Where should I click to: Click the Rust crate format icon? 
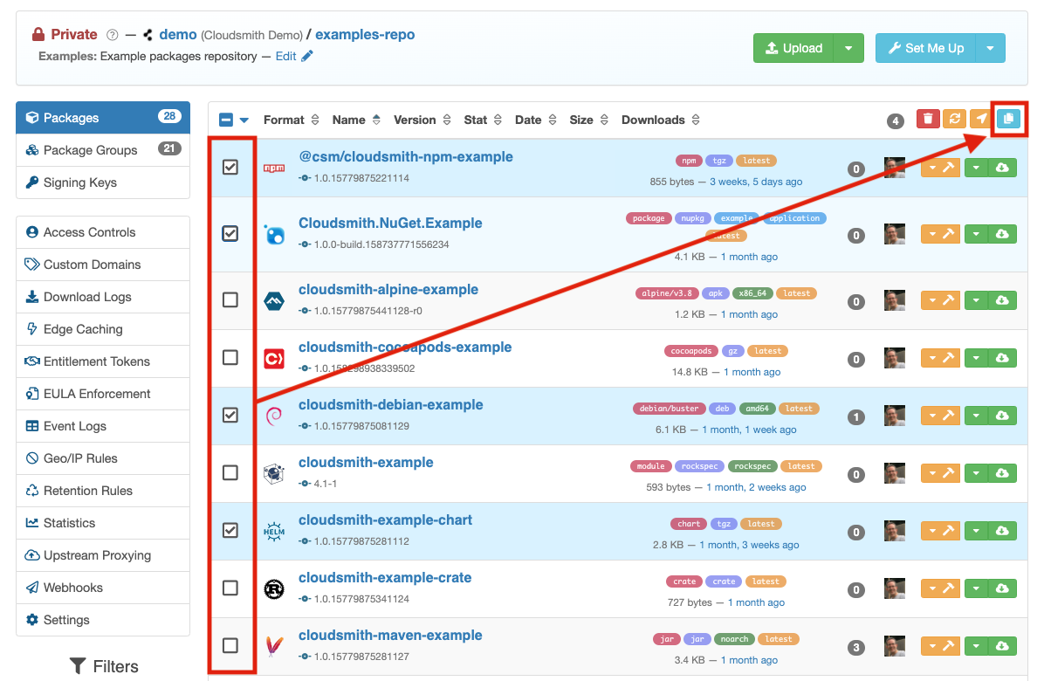273,589
